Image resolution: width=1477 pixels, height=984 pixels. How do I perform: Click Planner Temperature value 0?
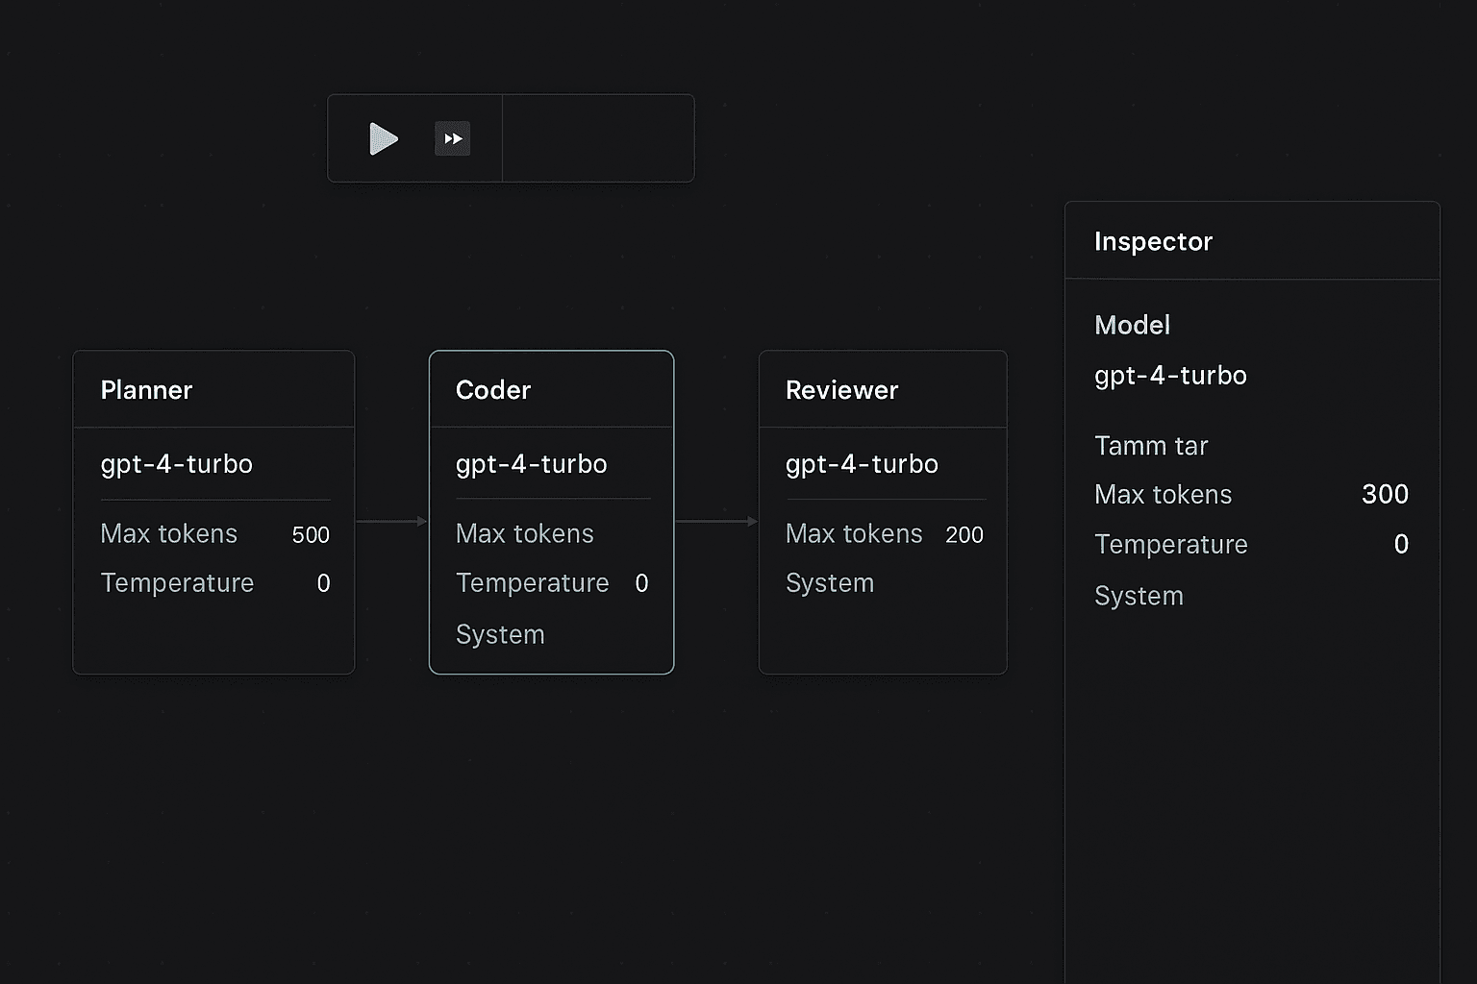[x=323, y=583]
